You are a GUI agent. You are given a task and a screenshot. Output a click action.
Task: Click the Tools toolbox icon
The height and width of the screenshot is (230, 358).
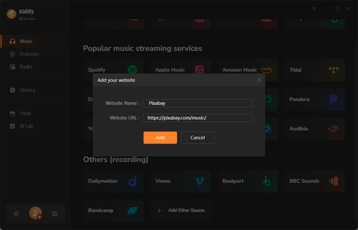pyautogui.click(x=13, y=113)
